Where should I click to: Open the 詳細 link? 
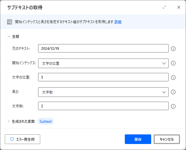pos(118,22)
